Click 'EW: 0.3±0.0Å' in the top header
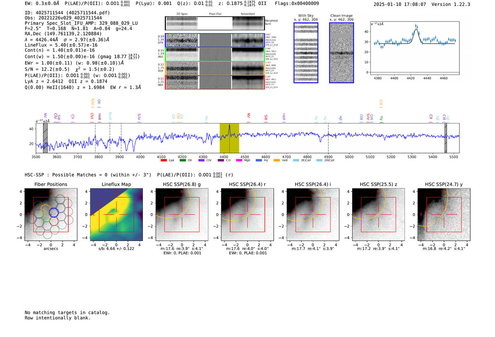 tap(42, 4)
